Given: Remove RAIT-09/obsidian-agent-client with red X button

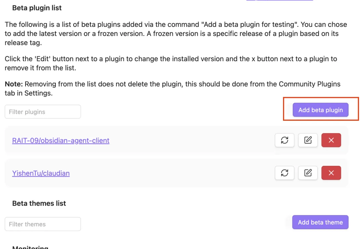Looking at the screenshot, I should pyautogui.click(x=331, y=140).
